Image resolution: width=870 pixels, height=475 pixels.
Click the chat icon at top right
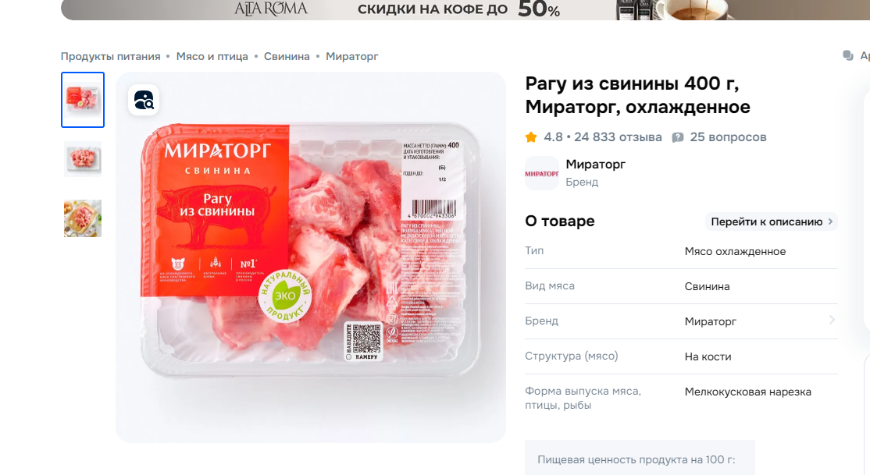(x=848, y=55)
